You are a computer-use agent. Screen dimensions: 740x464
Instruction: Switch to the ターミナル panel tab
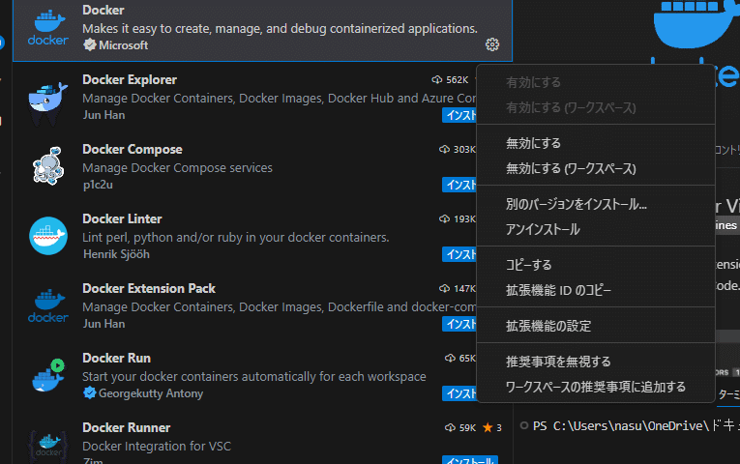(x=728, y=394)
